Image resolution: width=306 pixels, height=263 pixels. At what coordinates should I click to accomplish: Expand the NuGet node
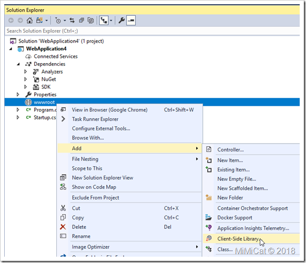[26, 79]
